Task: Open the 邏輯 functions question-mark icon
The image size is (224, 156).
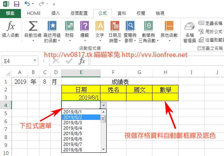Action: click(x=85, y=26)
